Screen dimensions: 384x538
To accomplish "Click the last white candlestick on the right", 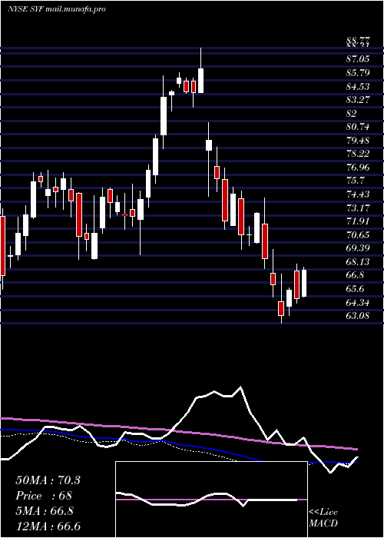I will click(304, 283).
